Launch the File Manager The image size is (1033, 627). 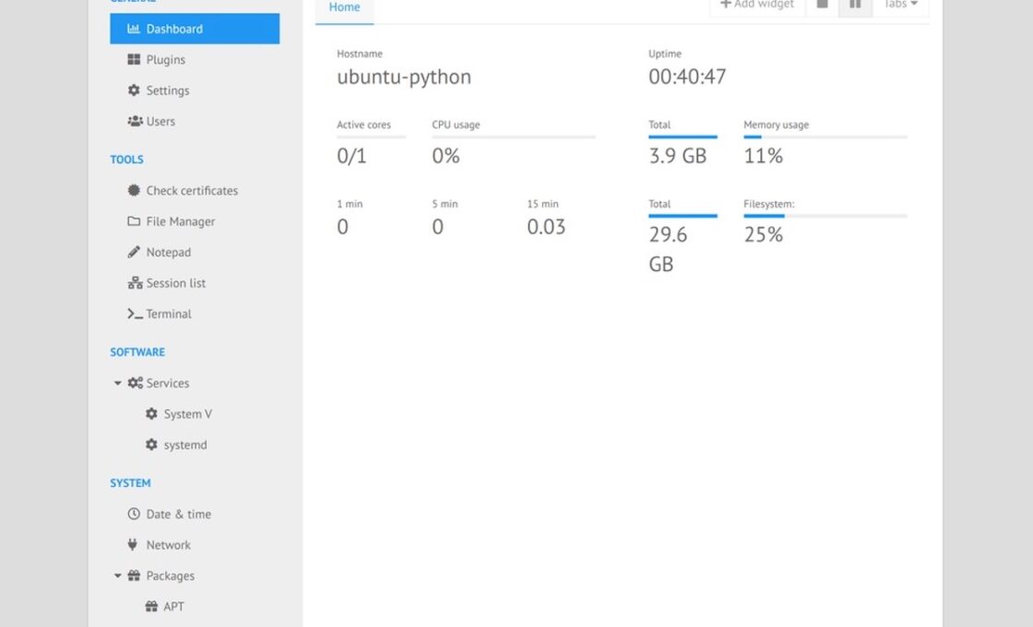pyautogui.click(x=180, y=221)
